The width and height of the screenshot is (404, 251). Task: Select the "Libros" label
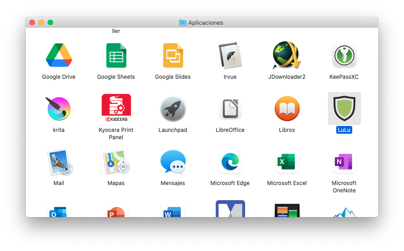click(287, 130)
